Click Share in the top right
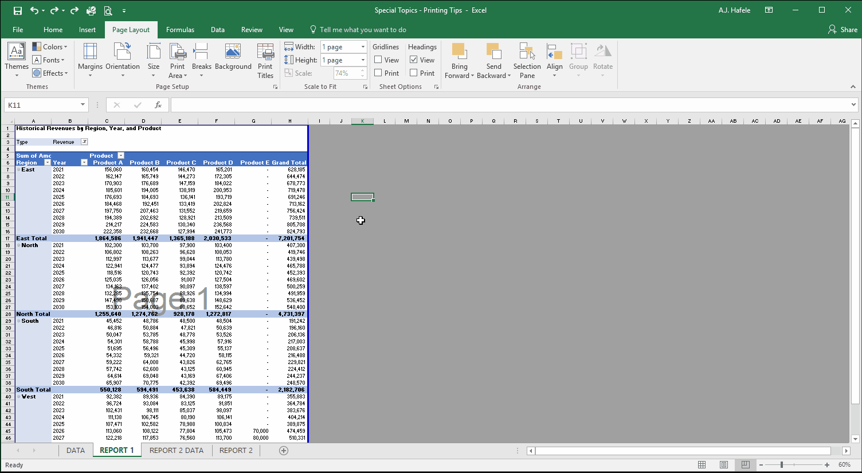Viewport: 862px width, 473px height. pos(843,30)
